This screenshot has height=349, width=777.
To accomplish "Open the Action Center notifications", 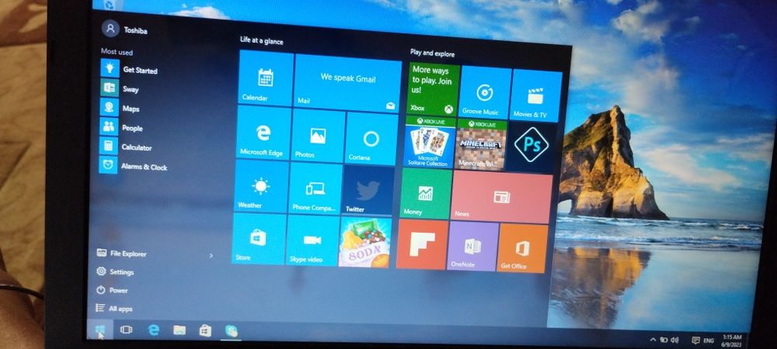I will (x=695, y=340).
